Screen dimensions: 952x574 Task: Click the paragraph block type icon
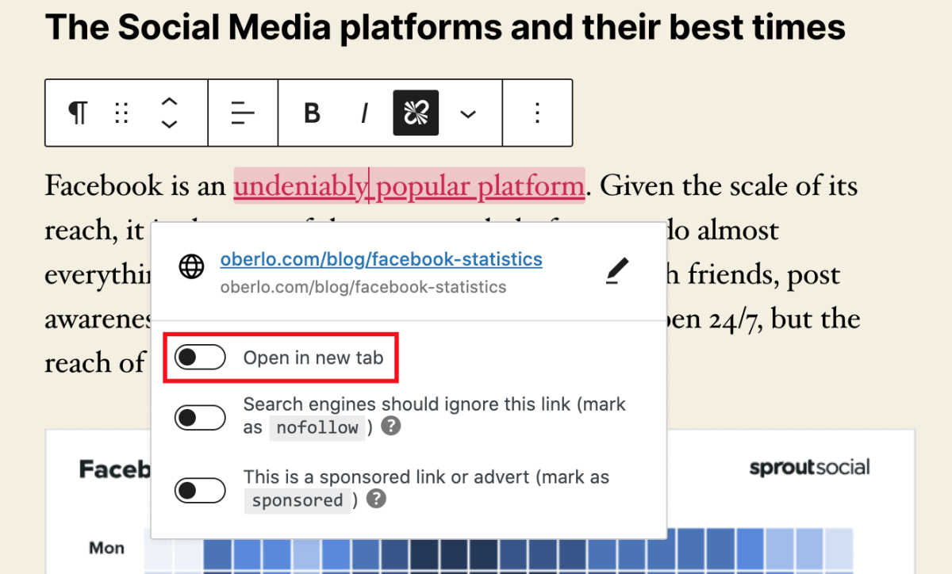point(77,113)
